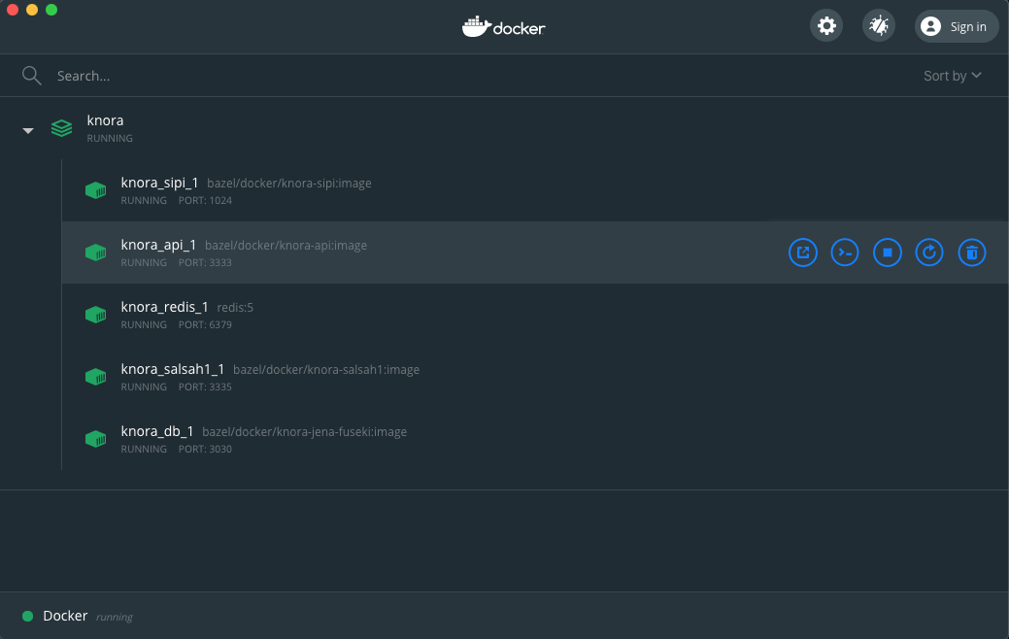Expand the knora container group chevron
1009x639 pixels.
coord(27,128)
